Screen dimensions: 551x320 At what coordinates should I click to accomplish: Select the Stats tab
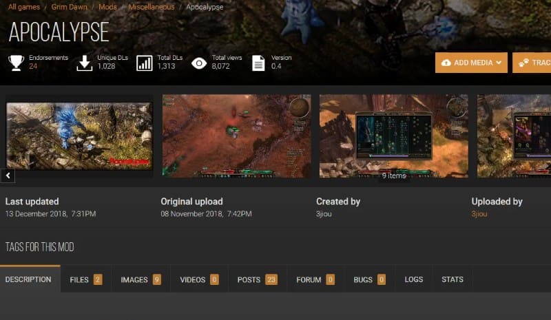[452, 279]
